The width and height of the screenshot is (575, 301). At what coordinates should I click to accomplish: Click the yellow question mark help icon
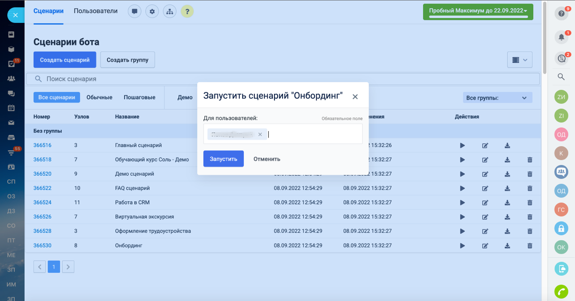pos(187,11)
